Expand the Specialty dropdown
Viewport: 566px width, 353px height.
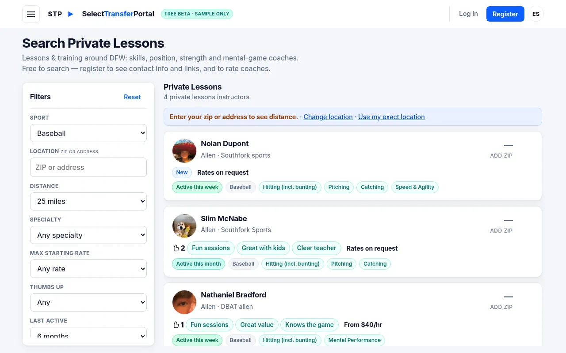coord(88,235)
